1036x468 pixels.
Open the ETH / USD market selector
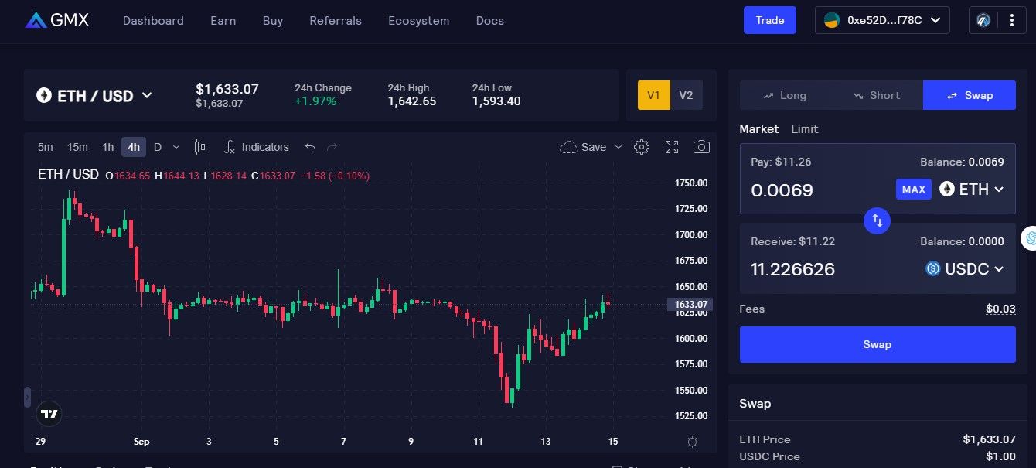[x=94, y=95]
